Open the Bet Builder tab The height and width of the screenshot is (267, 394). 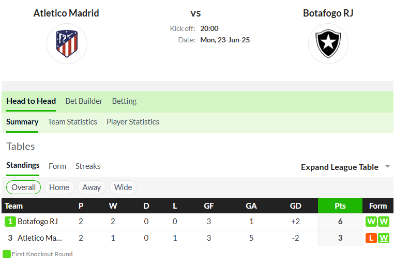click(84, 101)
